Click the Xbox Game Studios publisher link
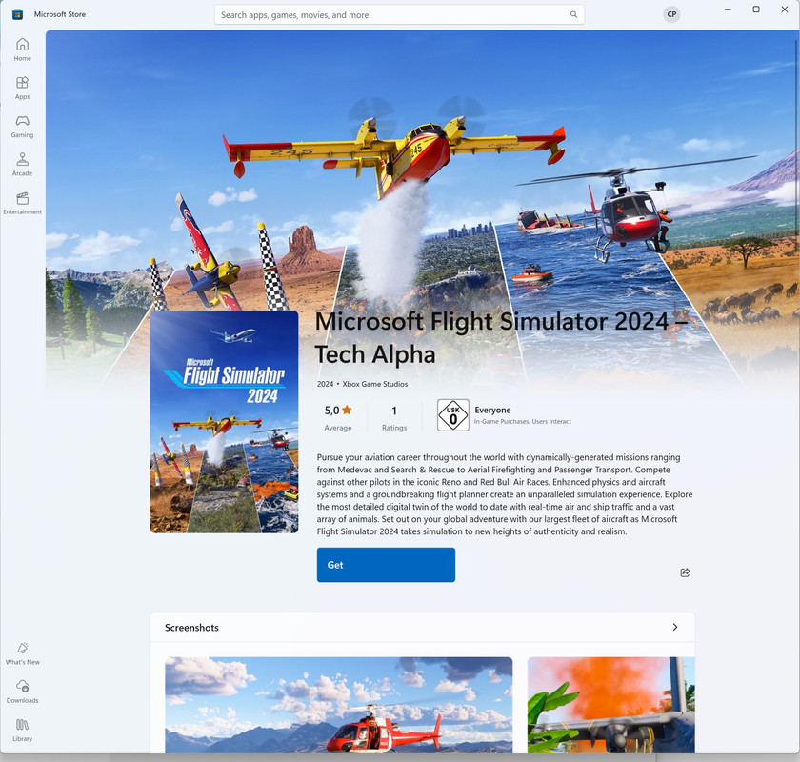 (375, 384)
